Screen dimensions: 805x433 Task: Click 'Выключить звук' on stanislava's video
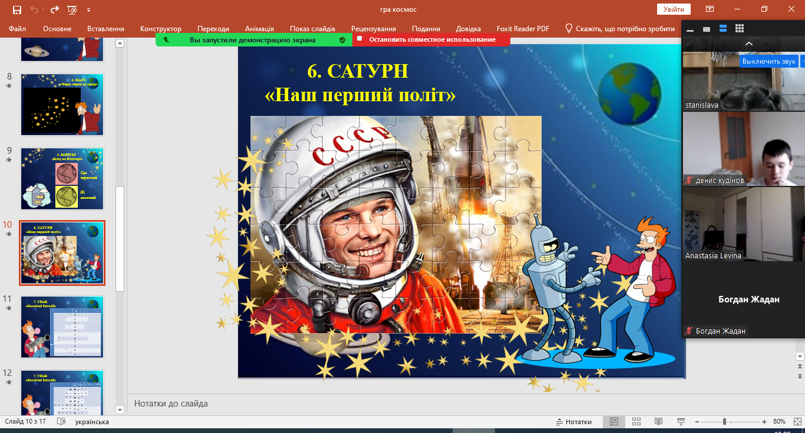tap(769, 61)
